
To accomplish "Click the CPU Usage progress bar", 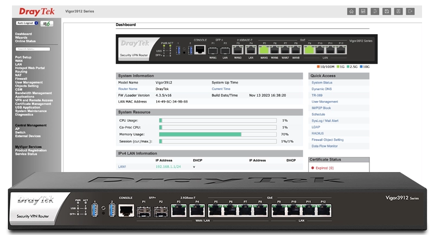I will pos(218,120).
